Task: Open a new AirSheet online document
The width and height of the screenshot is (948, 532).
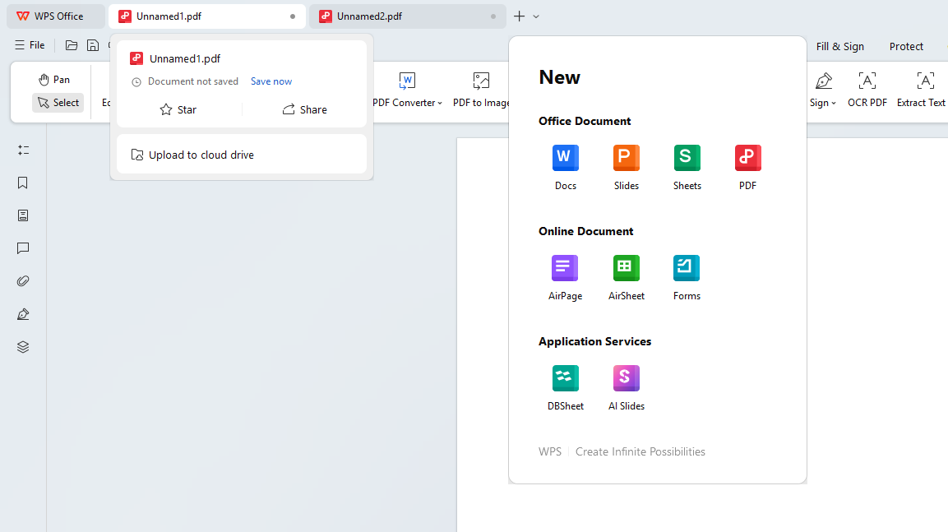Action: [x=627, y=277]
